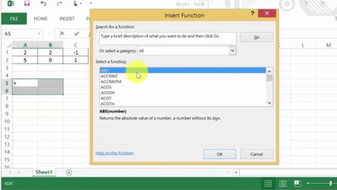Select row 10 header

[7, 121]
